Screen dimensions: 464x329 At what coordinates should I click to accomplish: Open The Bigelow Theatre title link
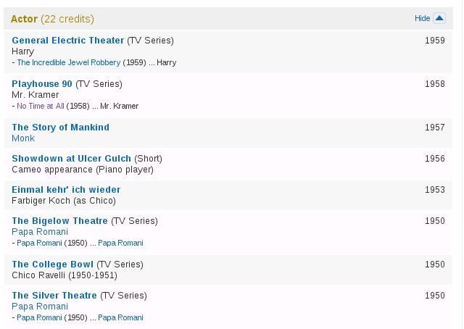point(59,221)
